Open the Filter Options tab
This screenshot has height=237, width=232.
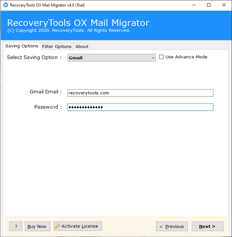[x=57, y=46]
